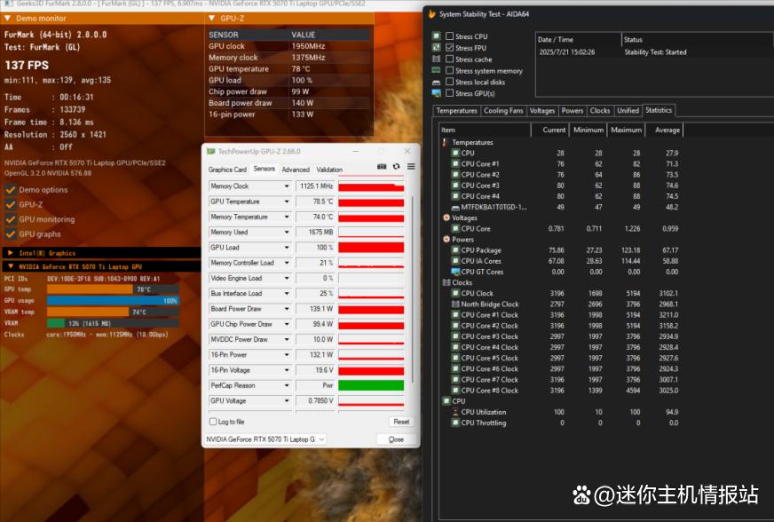Click the drive icon of MTFDKBA1T0TGD row
This screenshot has width=774, height=522.
pos(455,208)
